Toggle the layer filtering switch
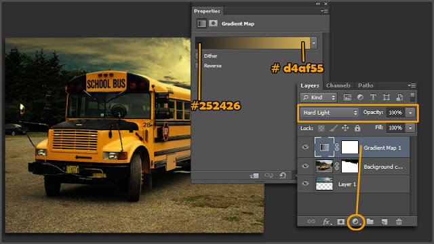This screenshot has width=434, height=244. click(x=412, y=97)
